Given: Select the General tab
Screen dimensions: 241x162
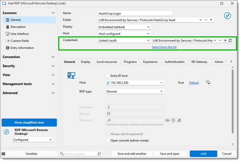Looking at the screenshot, I should pyautogui.click(x=69, y=62).
